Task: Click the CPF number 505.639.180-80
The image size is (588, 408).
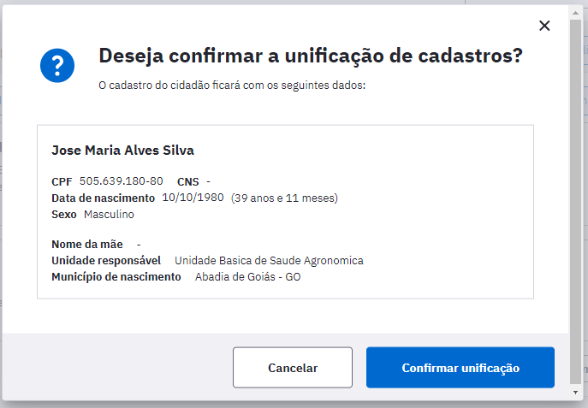Action: [122, 181]
